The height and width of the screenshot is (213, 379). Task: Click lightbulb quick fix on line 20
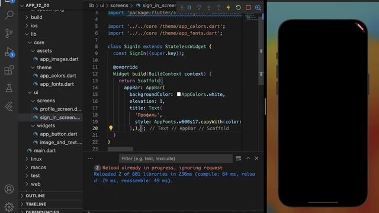[111, 128]
